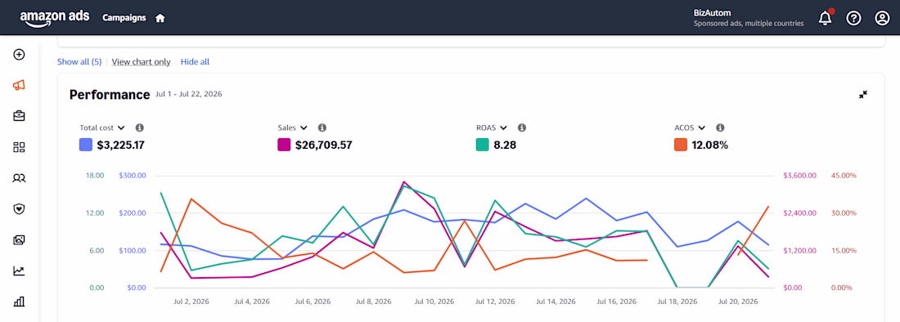The height and width of the screenshot is (322, 900).
Task: Click the Amazon Ads logo
Action: tap(55, 18)
